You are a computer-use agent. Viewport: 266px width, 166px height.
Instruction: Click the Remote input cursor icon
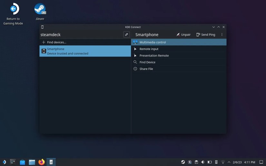coord(135,49)
